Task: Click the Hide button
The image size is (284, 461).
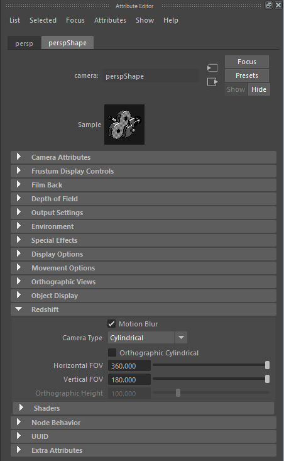Action: click(x=259, y=89)
